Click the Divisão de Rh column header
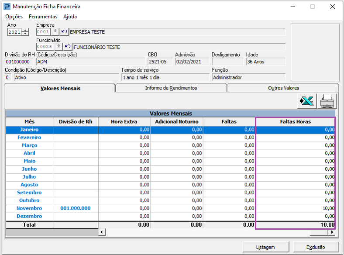This screenshot has width=344, height=255. pyautogui.click(x=76, y=121)
